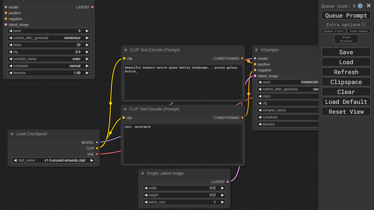Advance control_after_generate past randomize
This screenshot has height=210, width=374.
point(87,38)
